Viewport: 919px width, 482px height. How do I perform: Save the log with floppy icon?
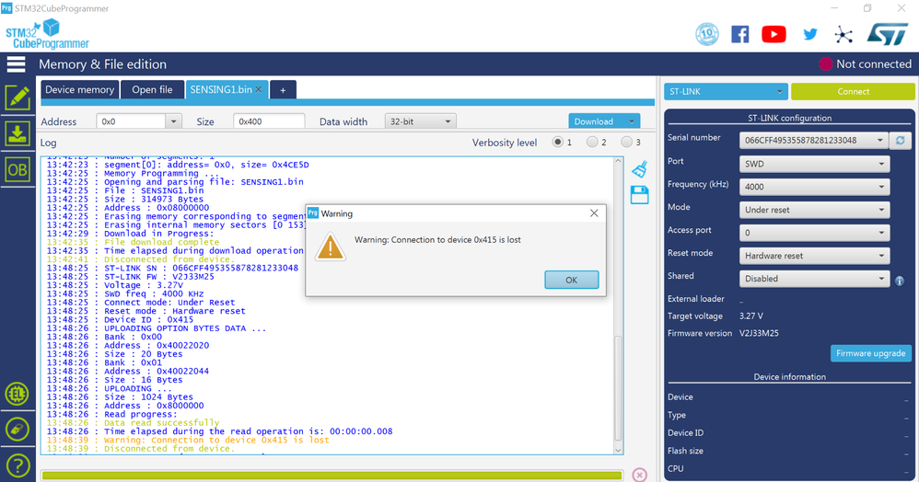click(x=639, y=194)
